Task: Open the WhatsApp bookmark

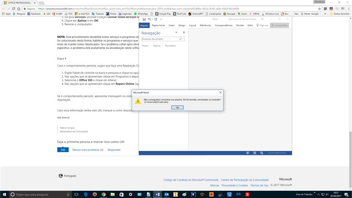Action: tap(141, 14)
